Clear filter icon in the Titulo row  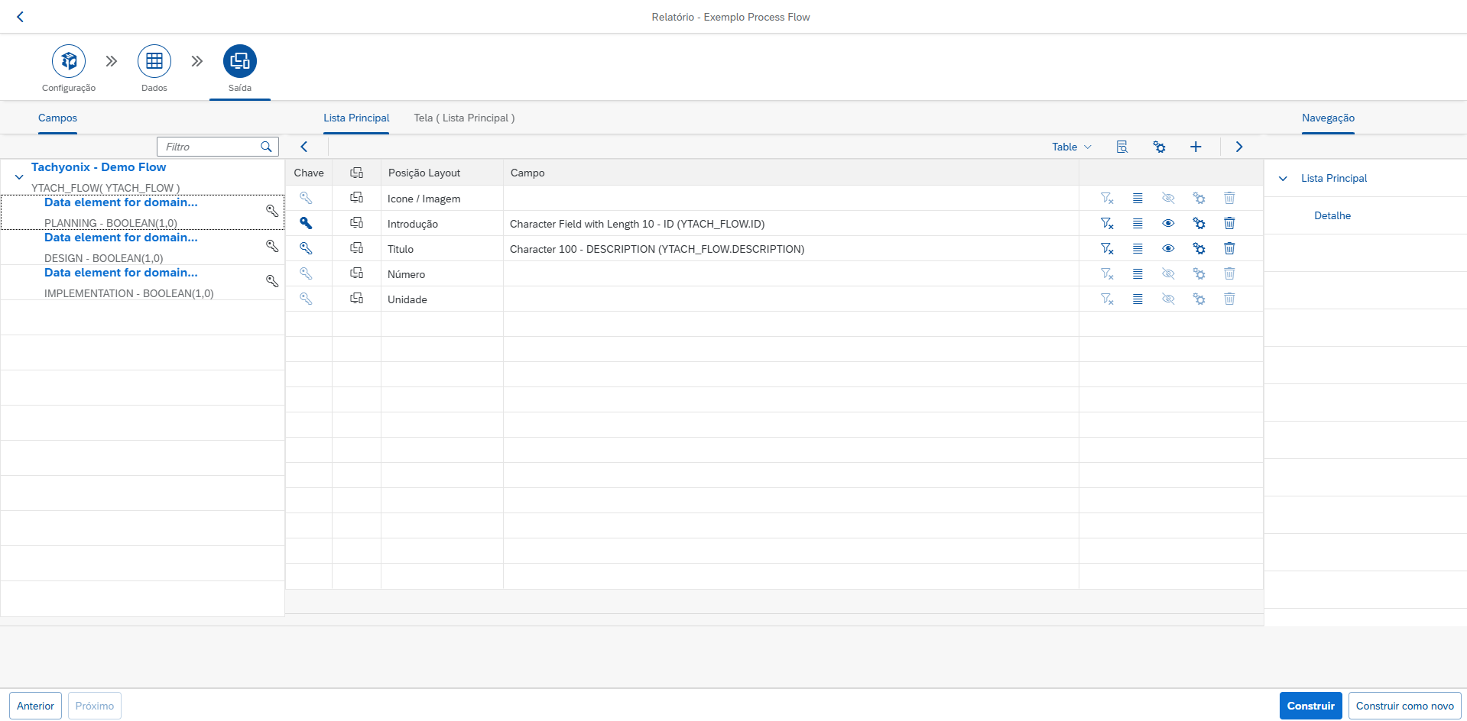1107,248
